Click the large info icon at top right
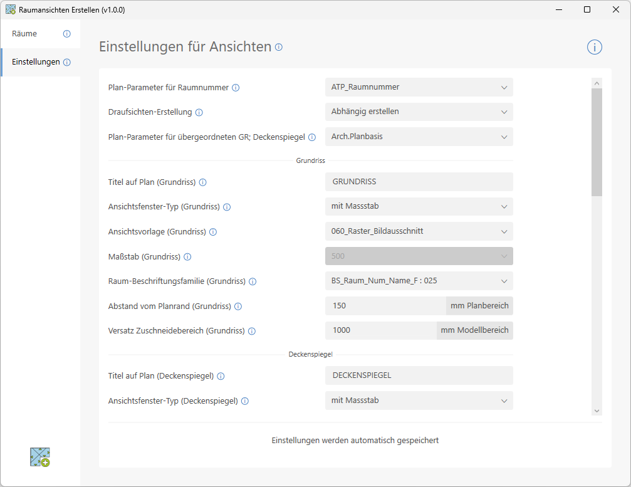Viewport: 631px width, 487px height. click(x=594, y=47)
